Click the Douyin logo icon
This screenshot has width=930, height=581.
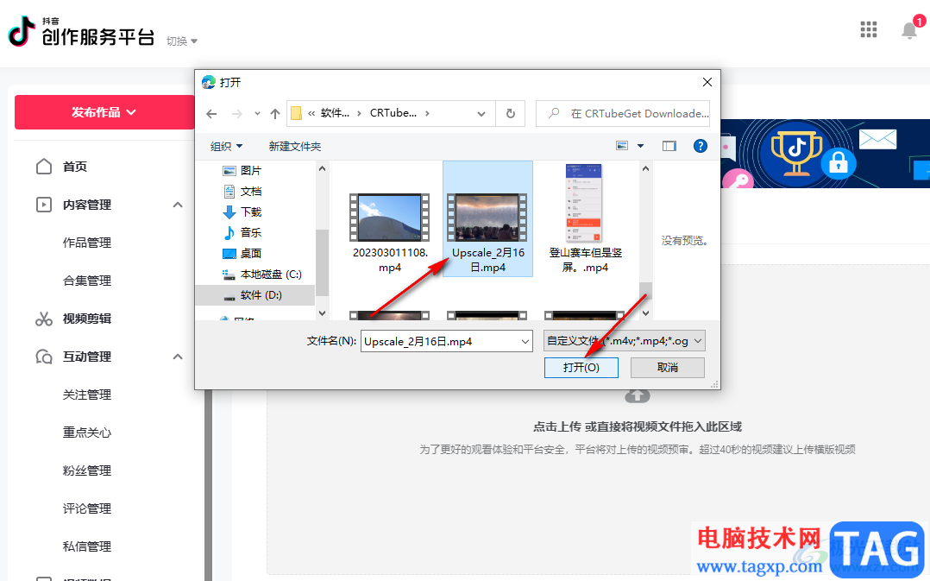click(x=22, y=31)
